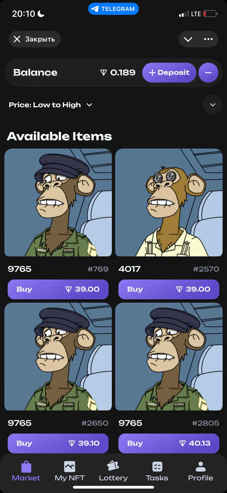
Task: Tap the Telegram pill in status bar
Action: coord(113,9)
